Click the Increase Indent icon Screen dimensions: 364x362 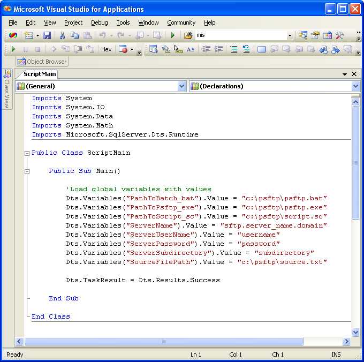[218, 49]
